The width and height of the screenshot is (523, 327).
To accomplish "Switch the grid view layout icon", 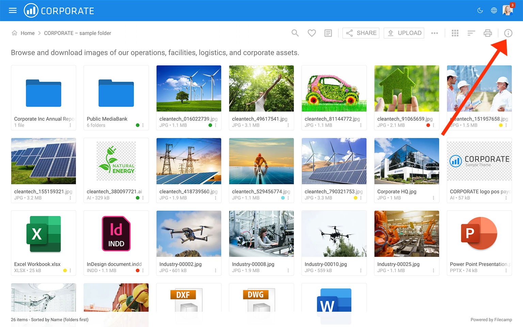I will 455,33.
